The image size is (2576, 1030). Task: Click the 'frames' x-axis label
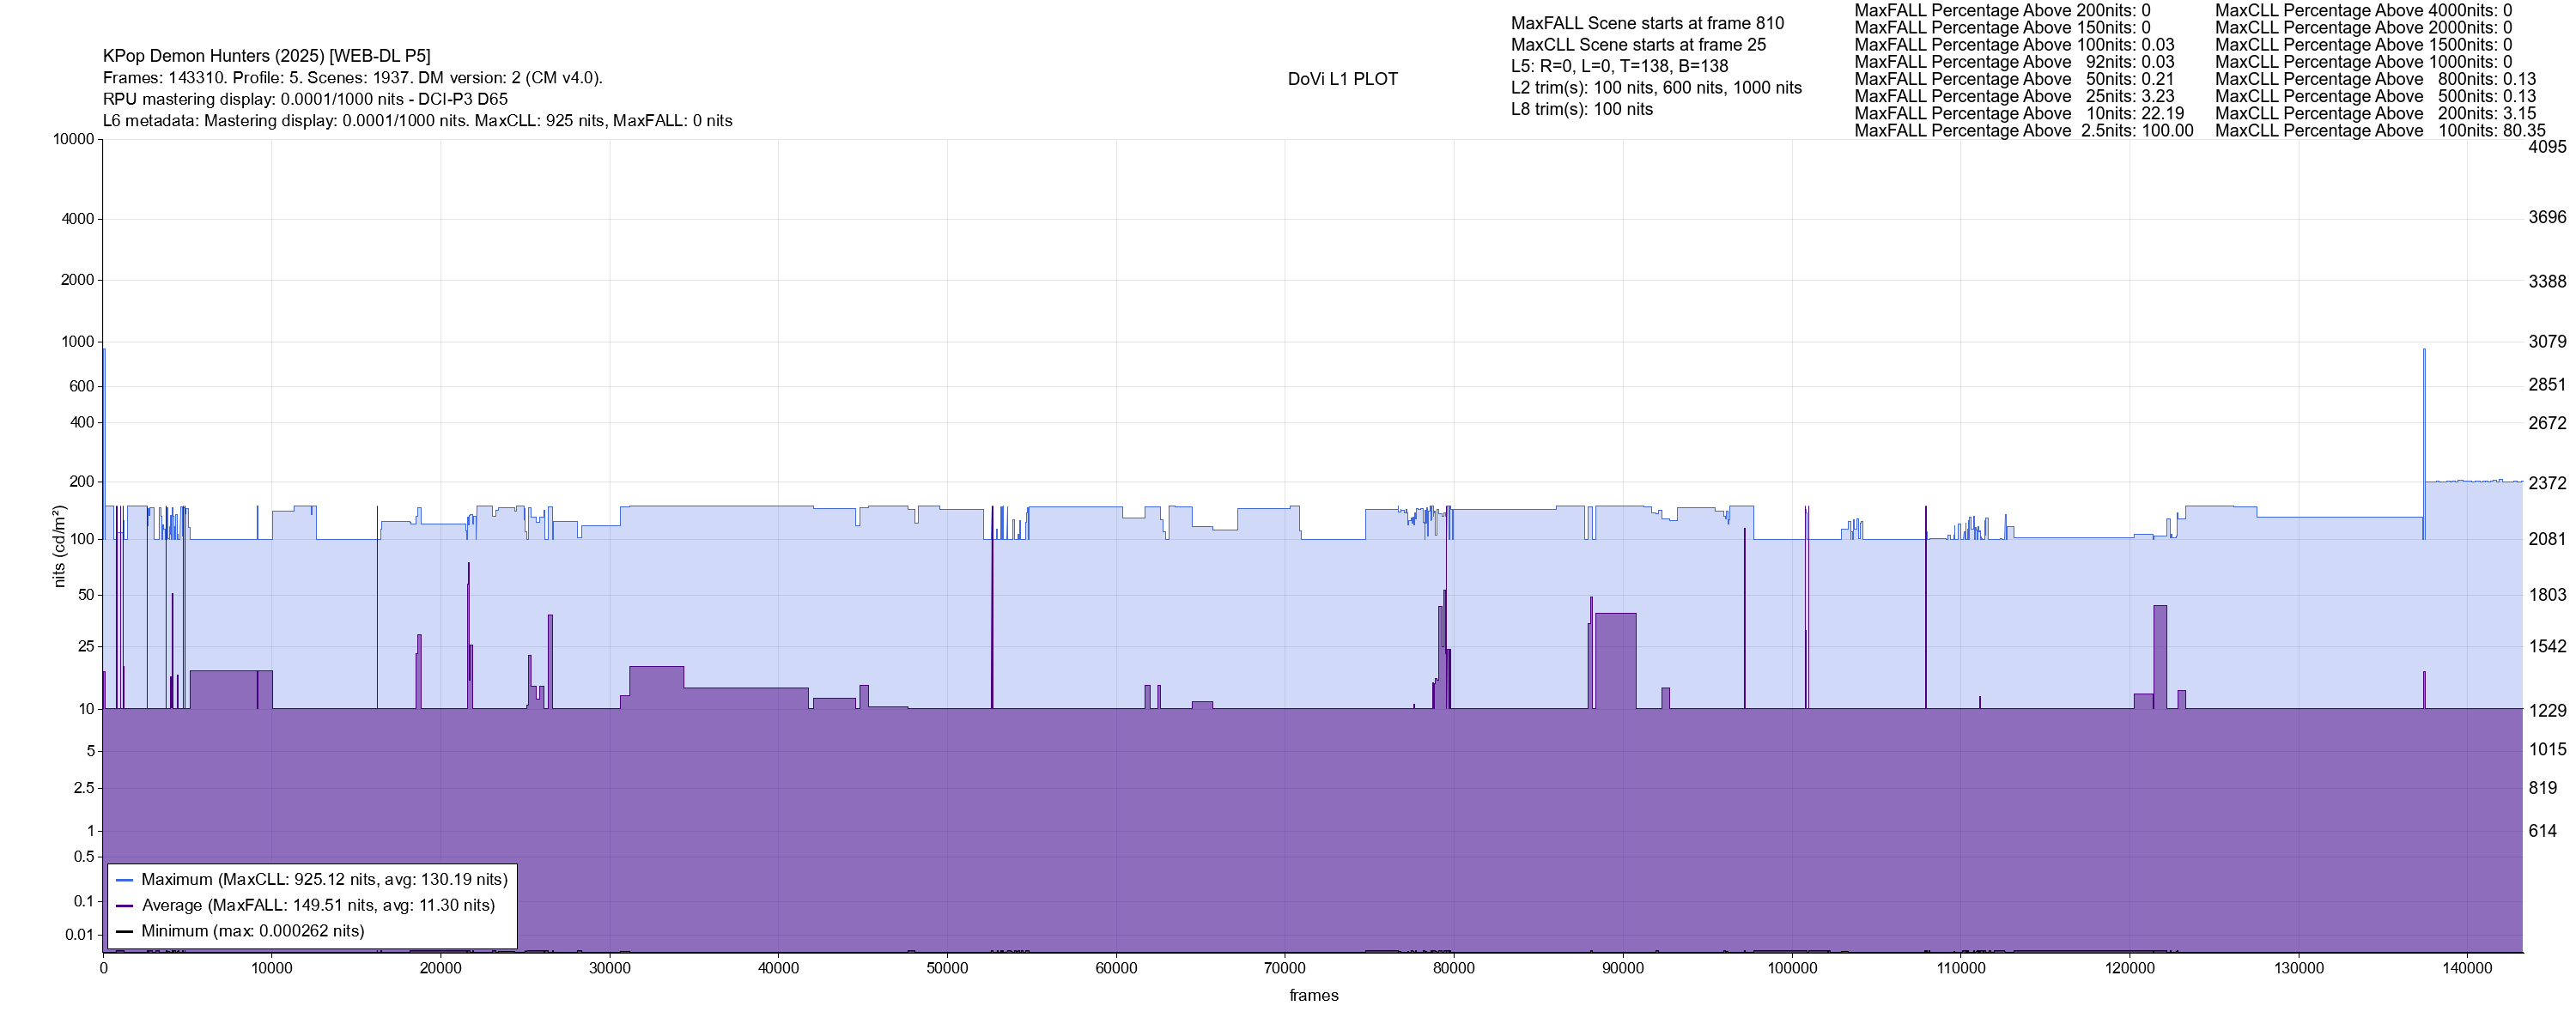tap(1313, 996)
